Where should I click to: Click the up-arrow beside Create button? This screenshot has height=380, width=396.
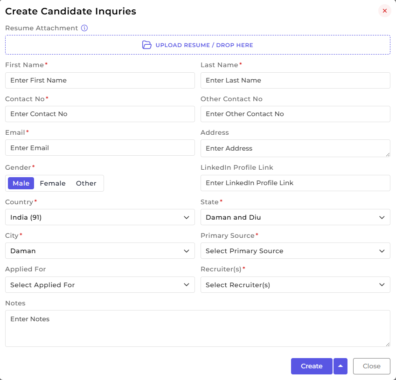[340, 366]
